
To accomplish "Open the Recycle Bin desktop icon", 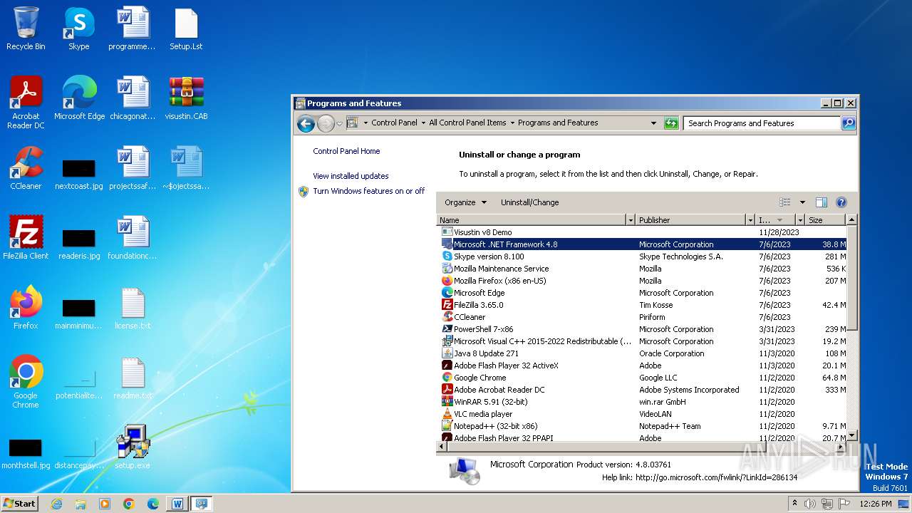I will [x=26, y=28].
